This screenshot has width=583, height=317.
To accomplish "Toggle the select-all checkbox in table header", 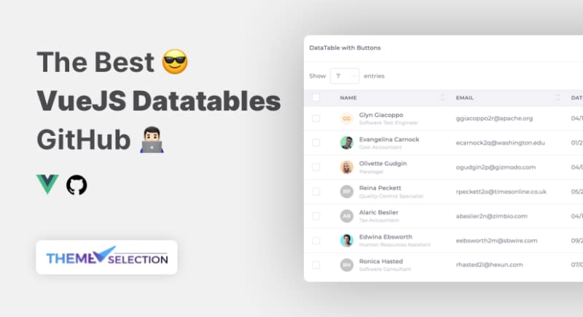I will (316, 97).
